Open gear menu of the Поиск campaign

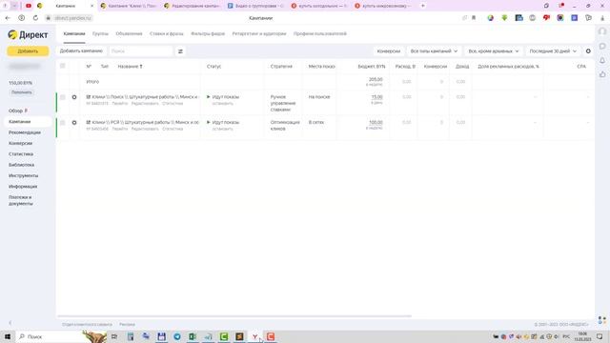(x=74, y=97)
